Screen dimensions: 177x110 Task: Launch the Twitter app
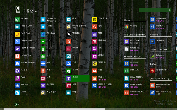coord(43,27)
